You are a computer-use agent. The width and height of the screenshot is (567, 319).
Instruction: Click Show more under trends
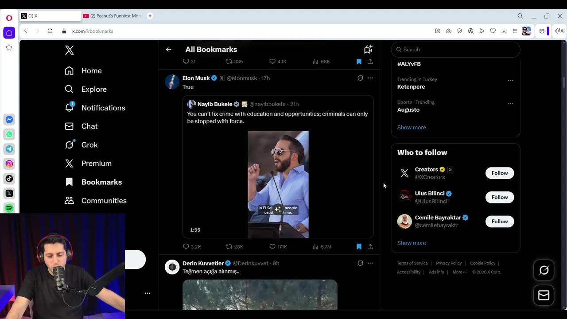pos(412,128)
